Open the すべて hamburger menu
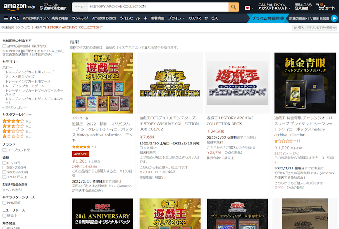This screenshot has width=339, height=229. (11, 18)
